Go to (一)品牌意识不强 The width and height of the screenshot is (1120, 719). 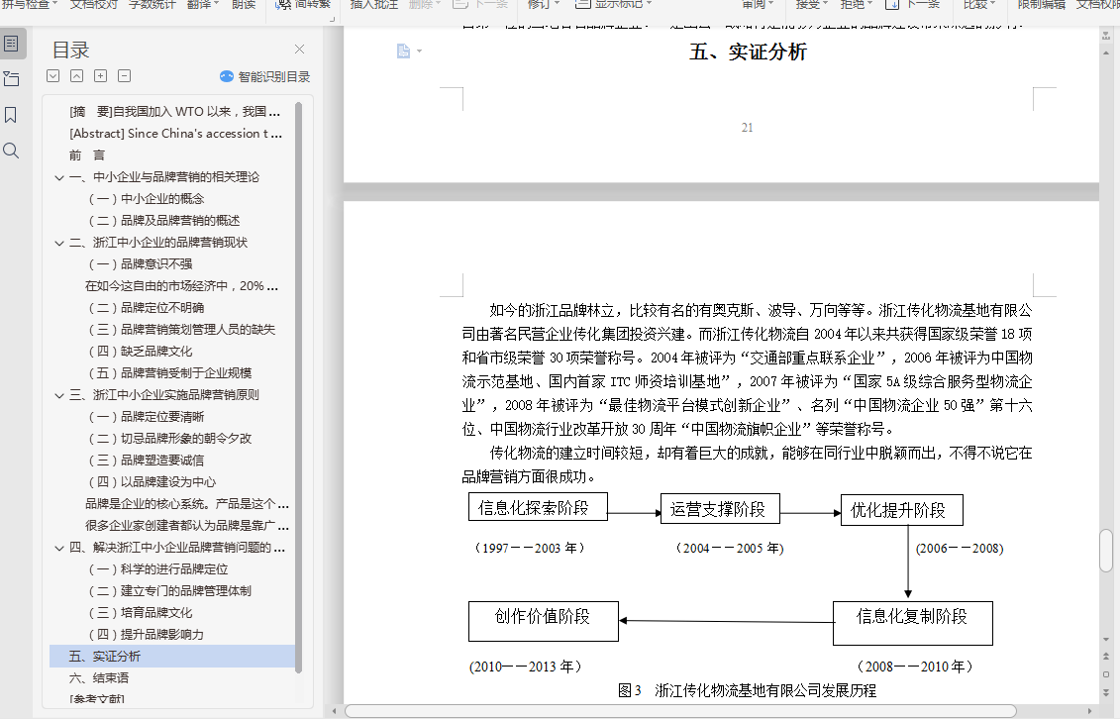[x=141, y=264]
